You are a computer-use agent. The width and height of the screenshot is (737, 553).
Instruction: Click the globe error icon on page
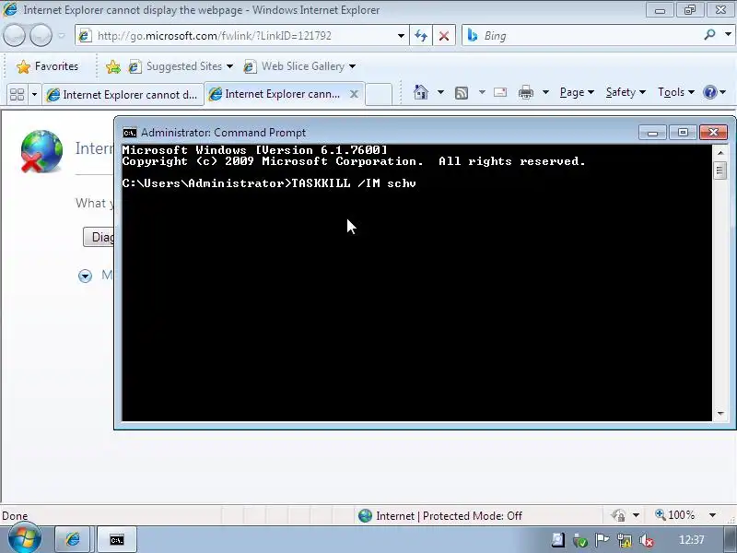click(41, 151)
